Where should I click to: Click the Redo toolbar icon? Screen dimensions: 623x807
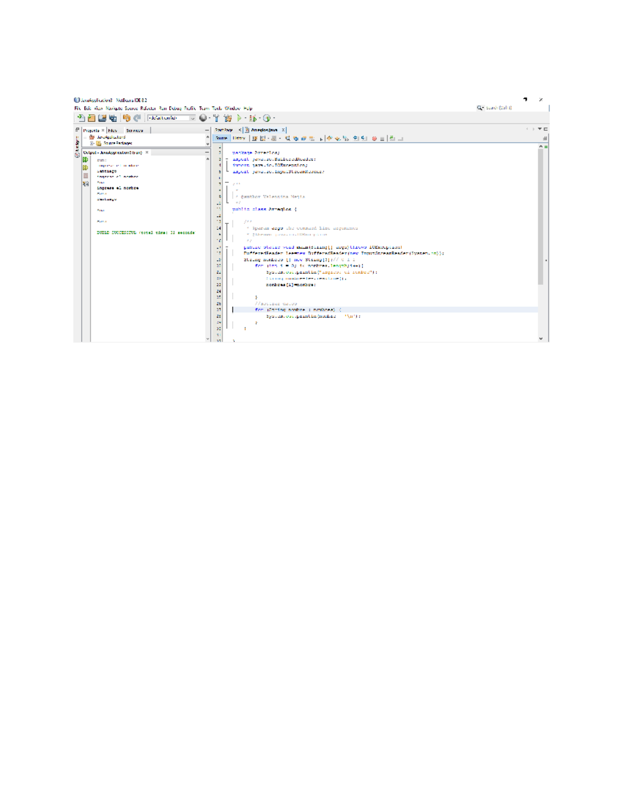tap(137, 118)
